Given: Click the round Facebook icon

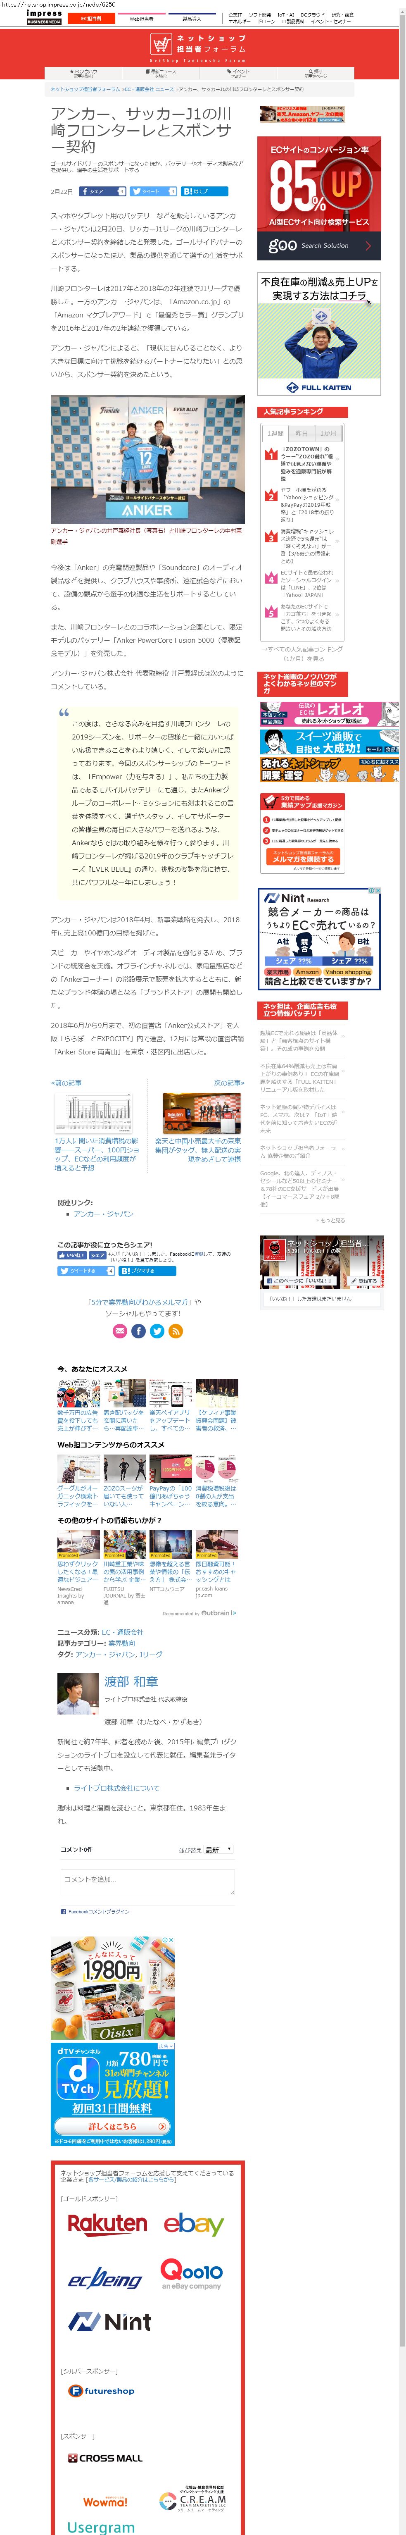Looking at the screenshot, I should tap(139, 1331).
